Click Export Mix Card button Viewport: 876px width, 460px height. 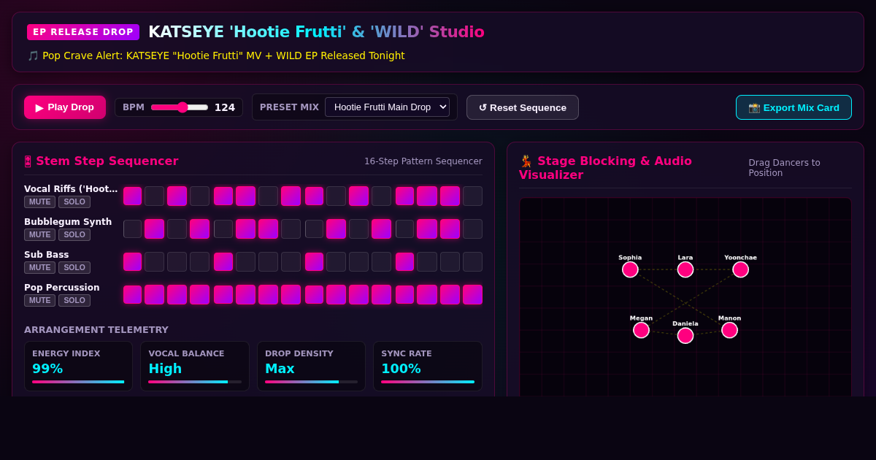tap(794, 107)
